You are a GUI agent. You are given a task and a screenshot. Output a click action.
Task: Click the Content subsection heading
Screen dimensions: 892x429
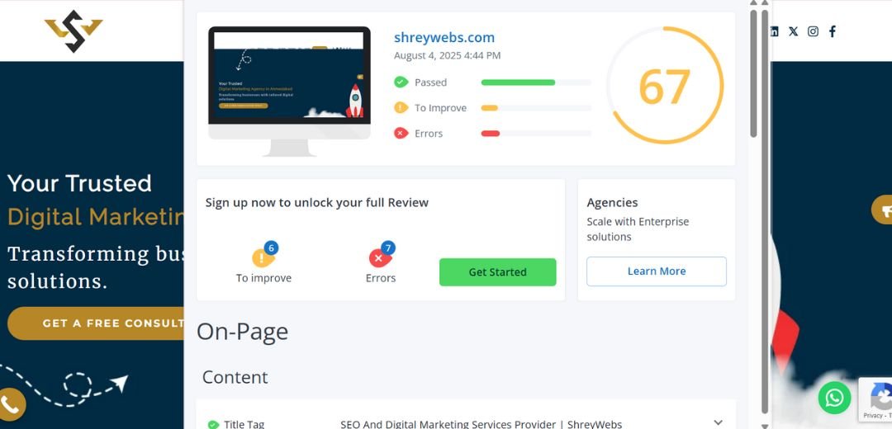235,377
